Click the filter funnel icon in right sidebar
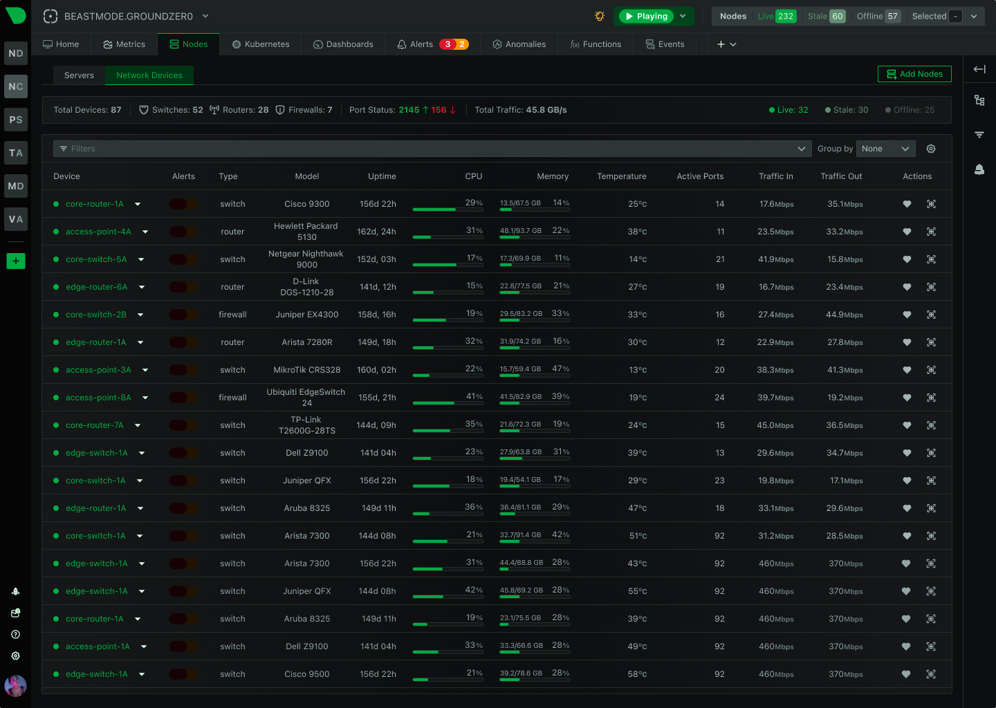The height and width of the screenshot is (708, 996). [979, 134]
